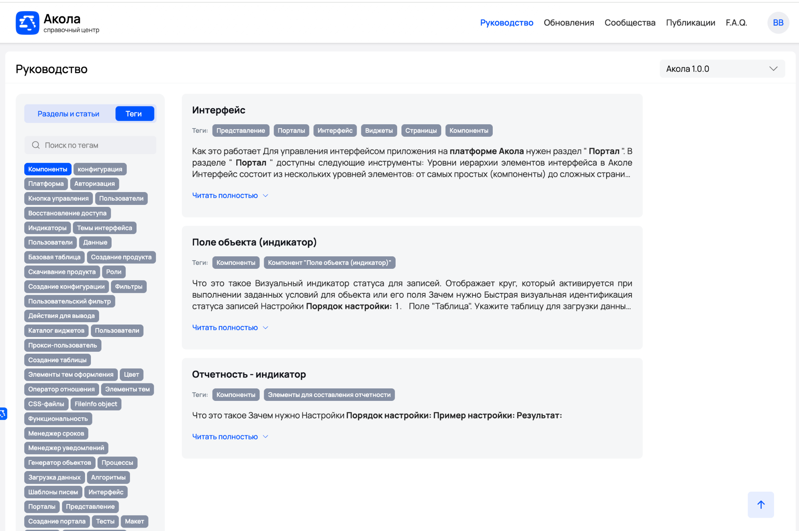Click the search magnifier icon in tag search

36,145
